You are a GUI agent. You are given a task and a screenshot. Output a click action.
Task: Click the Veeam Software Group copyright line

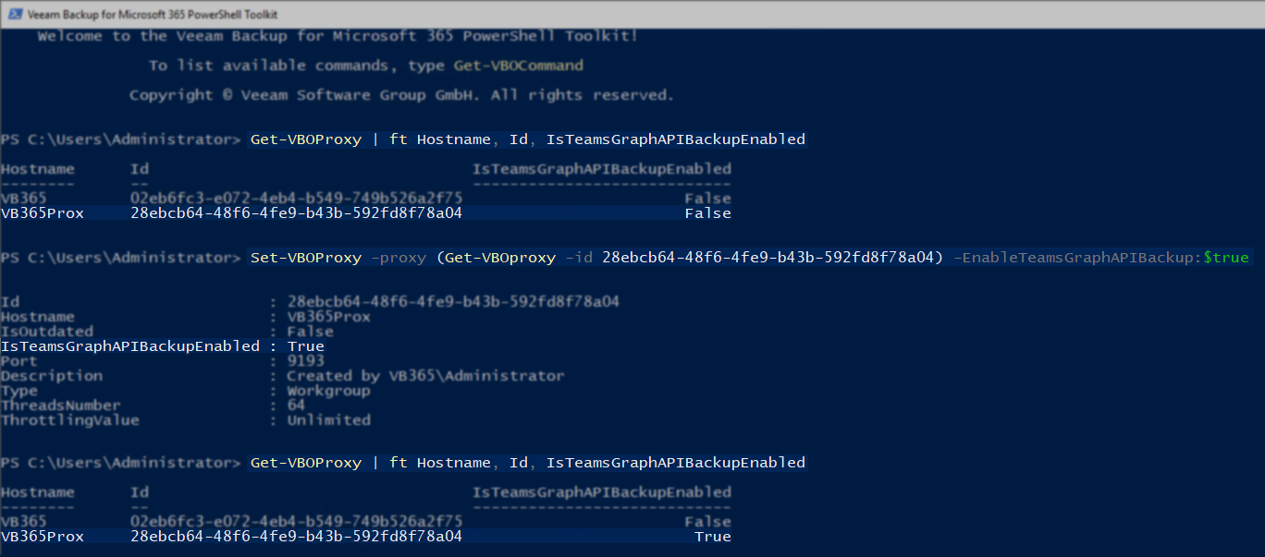tap(402, 95)
